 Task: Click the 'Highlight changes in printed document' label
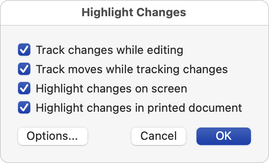[139, 108]
